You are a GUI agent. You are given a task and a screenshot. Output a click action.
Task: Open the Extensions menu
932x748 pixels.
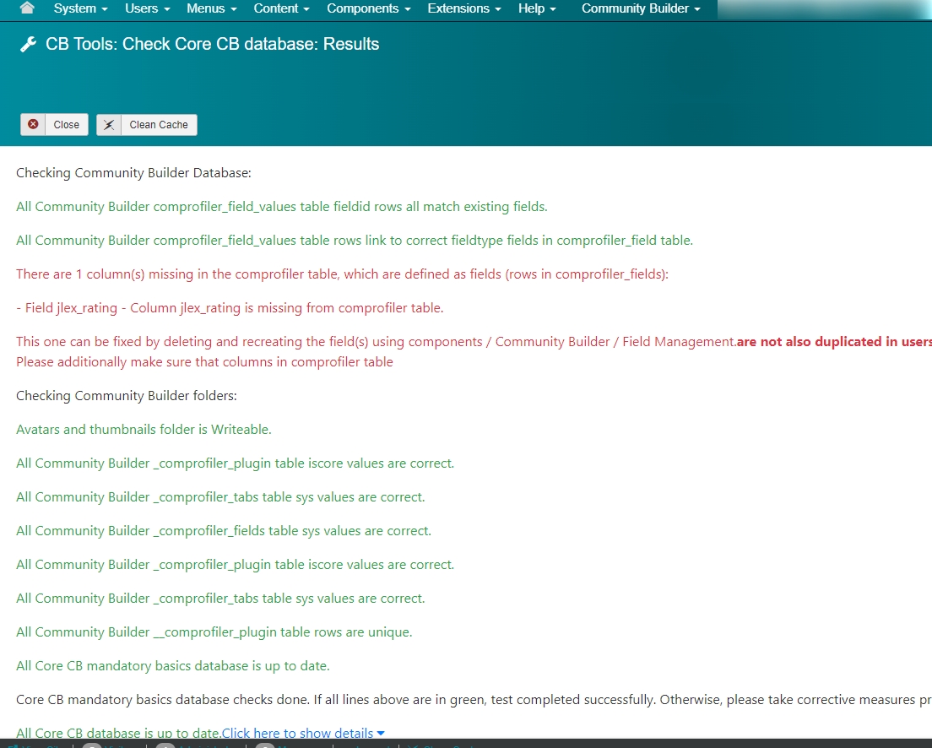coord(464,8)
